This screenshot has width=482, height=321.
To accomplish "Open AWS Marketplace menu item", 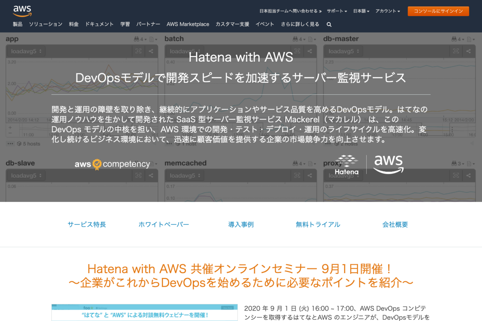I will coord(188,24).
